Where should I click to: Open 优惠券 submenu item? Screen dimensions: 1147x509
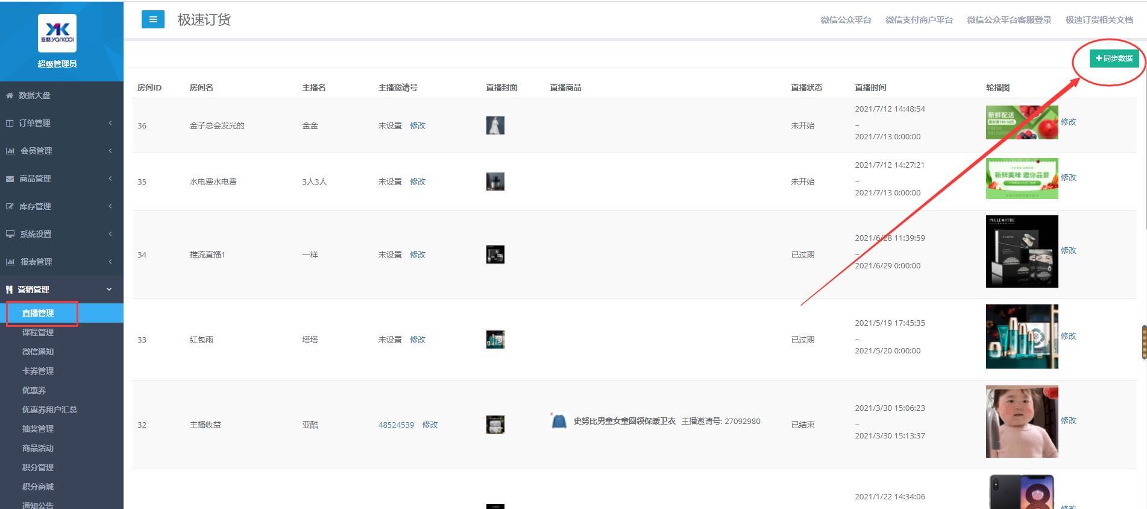[x=34, y=390]
